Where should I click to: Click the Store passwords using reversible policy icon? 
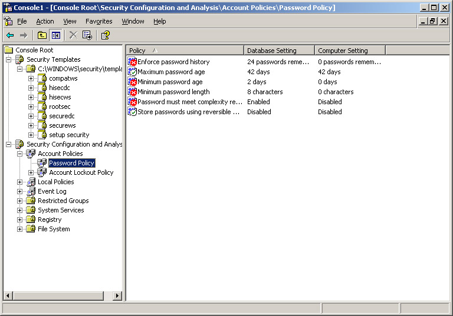pyautogui.click(x=132, y=112)
